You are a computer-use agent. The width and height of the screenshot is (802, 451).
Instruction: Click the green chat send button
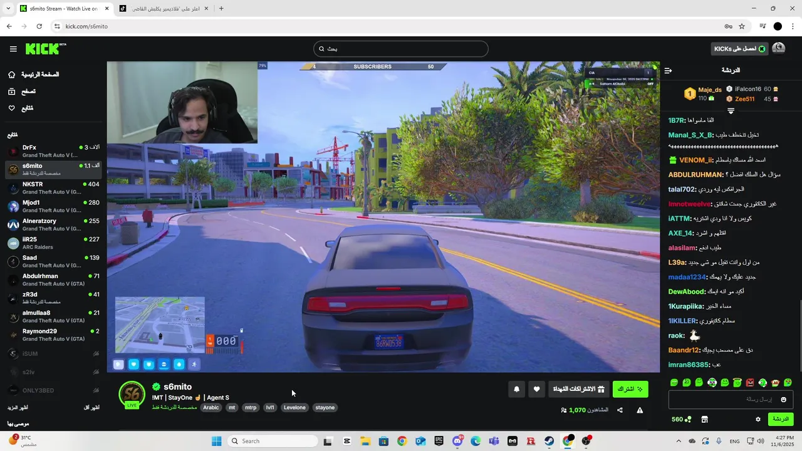click(x=781, y=419)
